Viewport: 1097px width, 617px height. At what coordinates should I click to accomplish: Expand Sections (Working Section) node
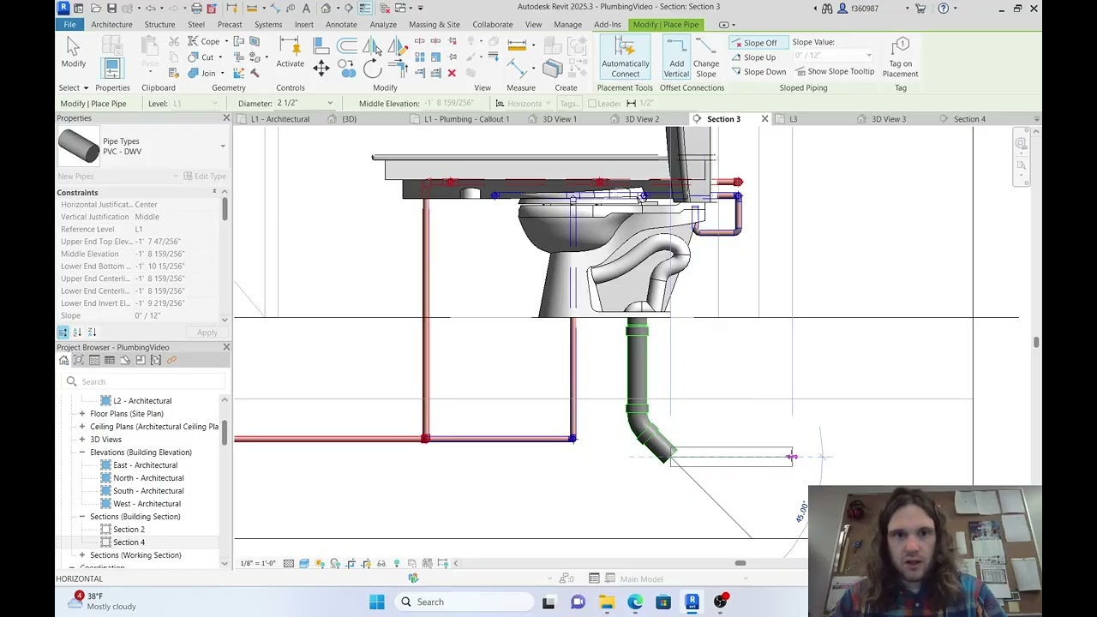pos(82,555)
